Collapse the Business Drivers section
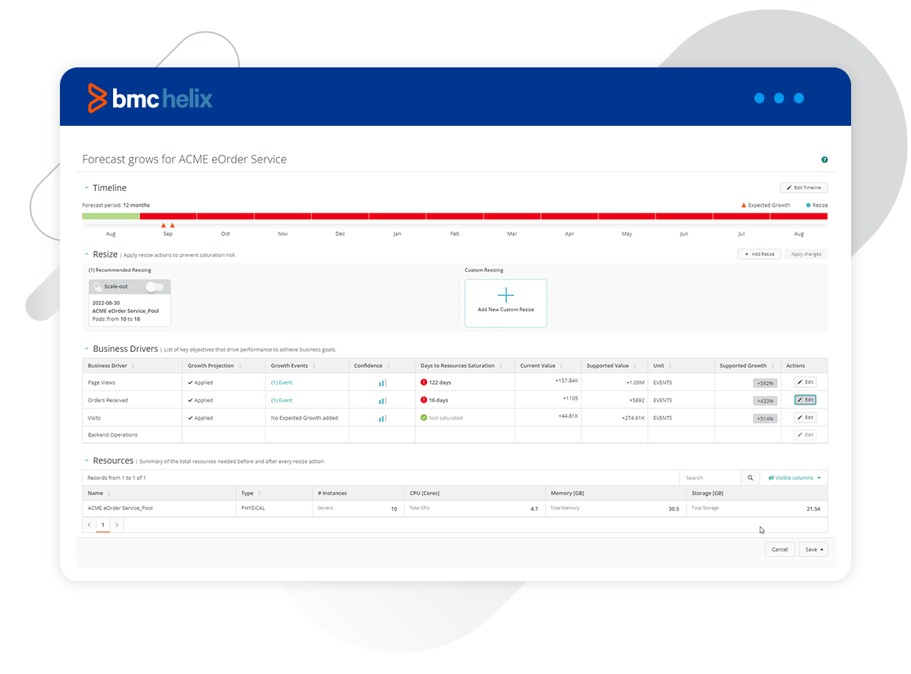 tap(86, 349)
